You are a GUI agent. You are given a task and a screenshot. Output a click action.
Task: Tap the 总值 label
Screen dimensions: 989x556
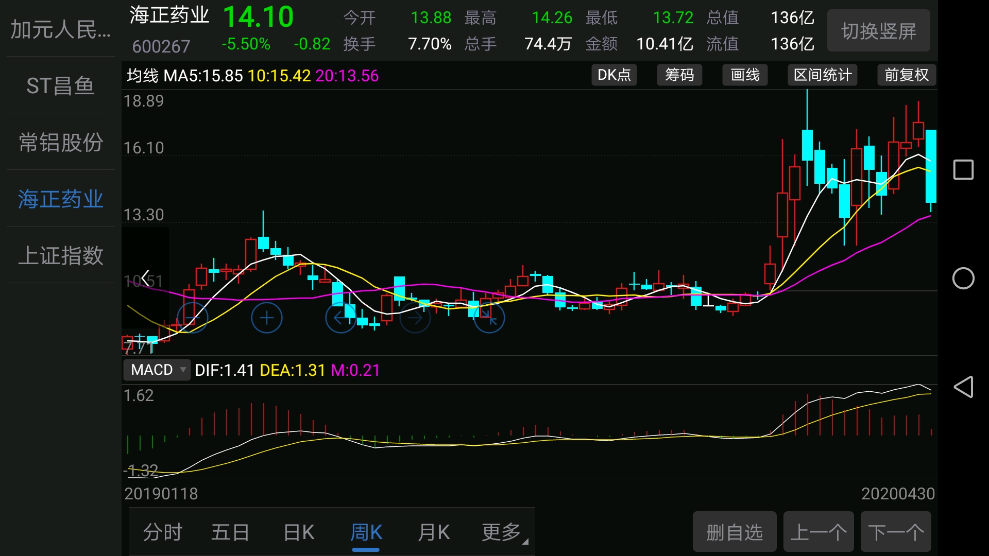pyautogui.click(x=722, y=18)
